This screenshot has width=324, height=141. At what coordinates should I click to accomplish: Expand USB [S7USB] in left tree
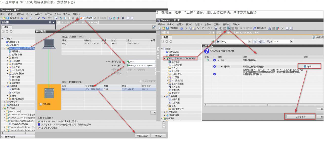5,111
